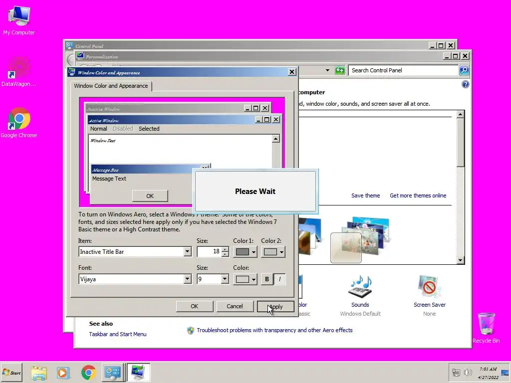Image resolution: width=511 pixels, height=383 pixels.
Task: Click the preview window scrollbar up arrow
Action: 275,139
